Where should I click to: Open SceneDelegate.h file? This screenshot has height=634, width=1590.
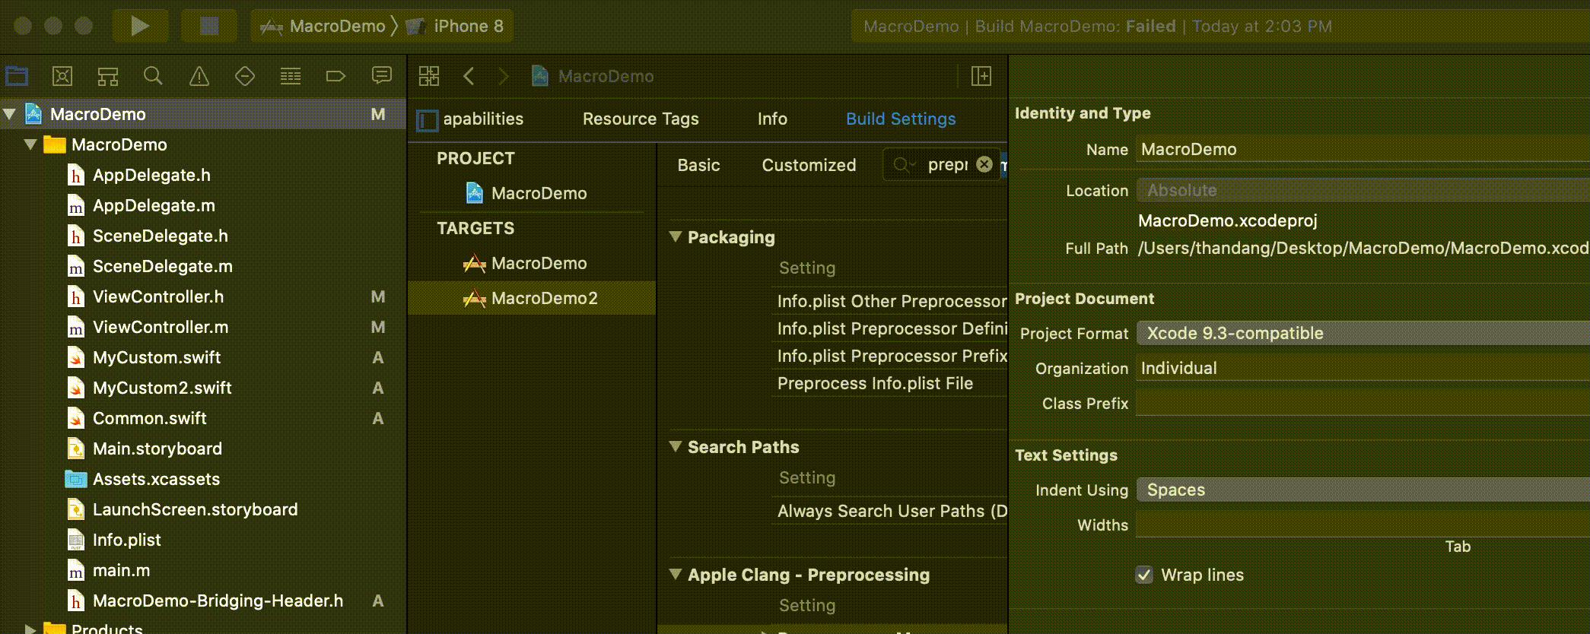coord(160,236)
